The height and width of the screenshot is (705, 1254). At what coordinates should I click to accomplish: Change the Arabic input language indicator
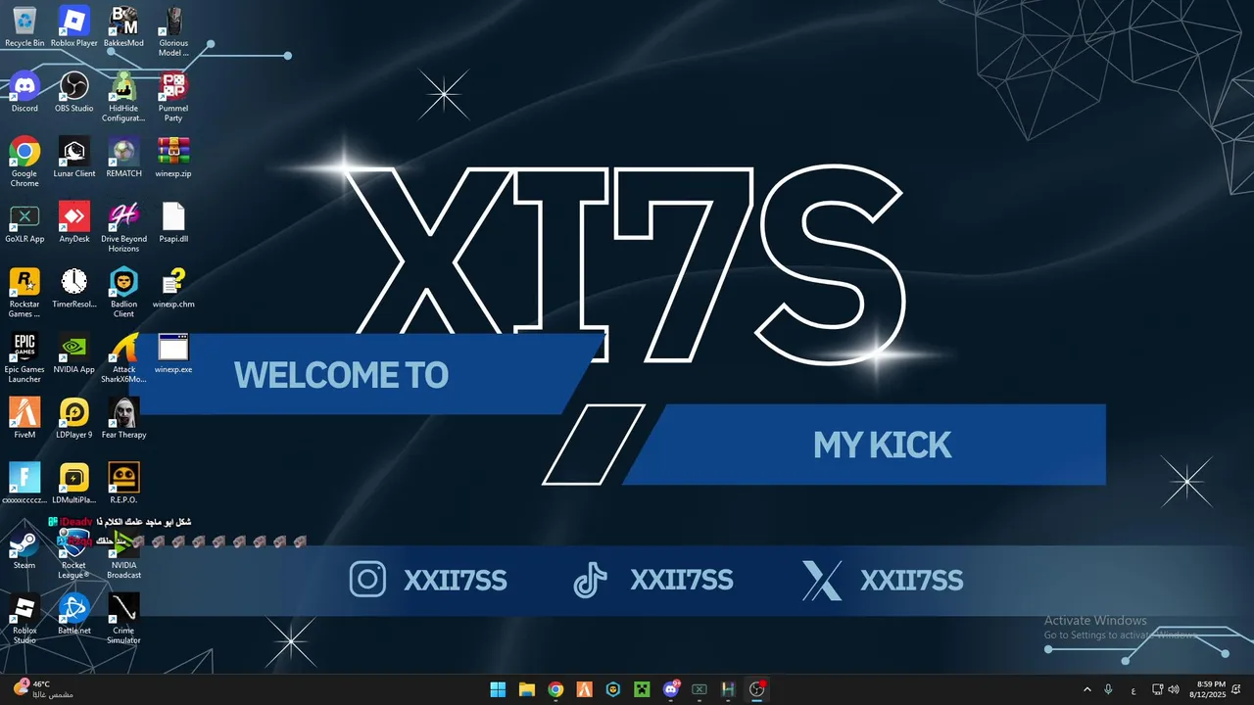1133,689
